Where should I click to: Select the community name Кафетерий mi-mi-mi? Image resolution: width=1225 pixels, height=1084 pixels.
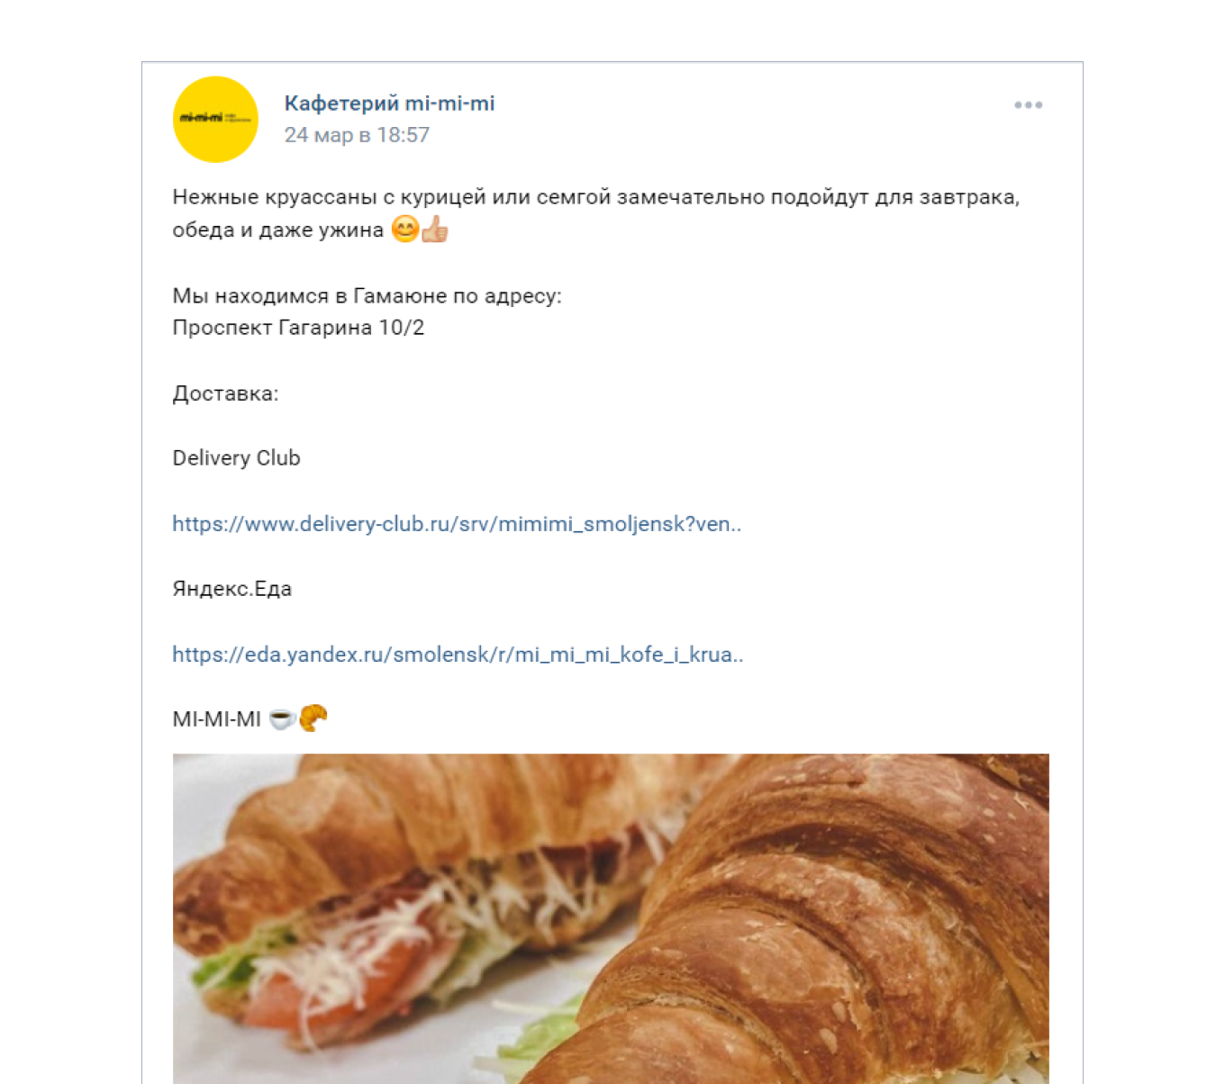391,104
